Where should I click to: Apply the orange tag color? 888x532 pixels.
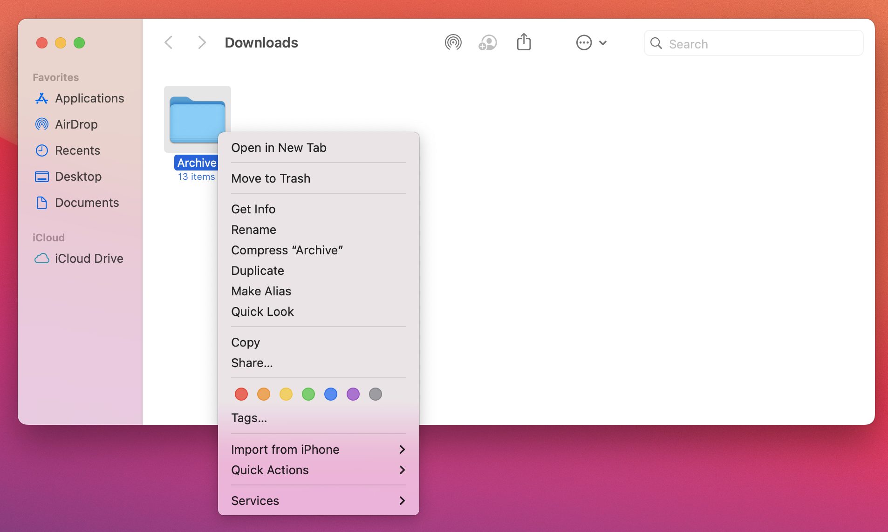coord(263,394)
